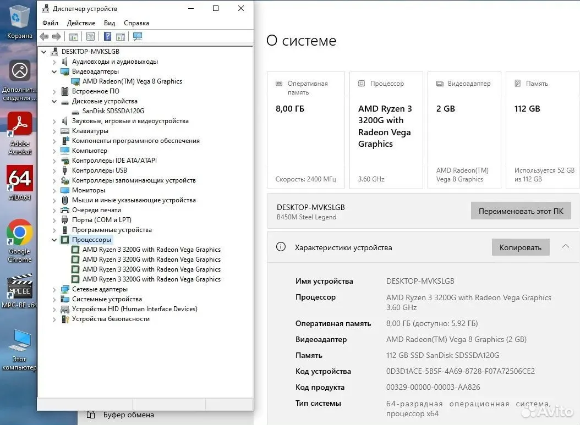Click the Back arrow in Device Manager toolbar
This screenshot has height=425, width=580.
coord(44,37)
